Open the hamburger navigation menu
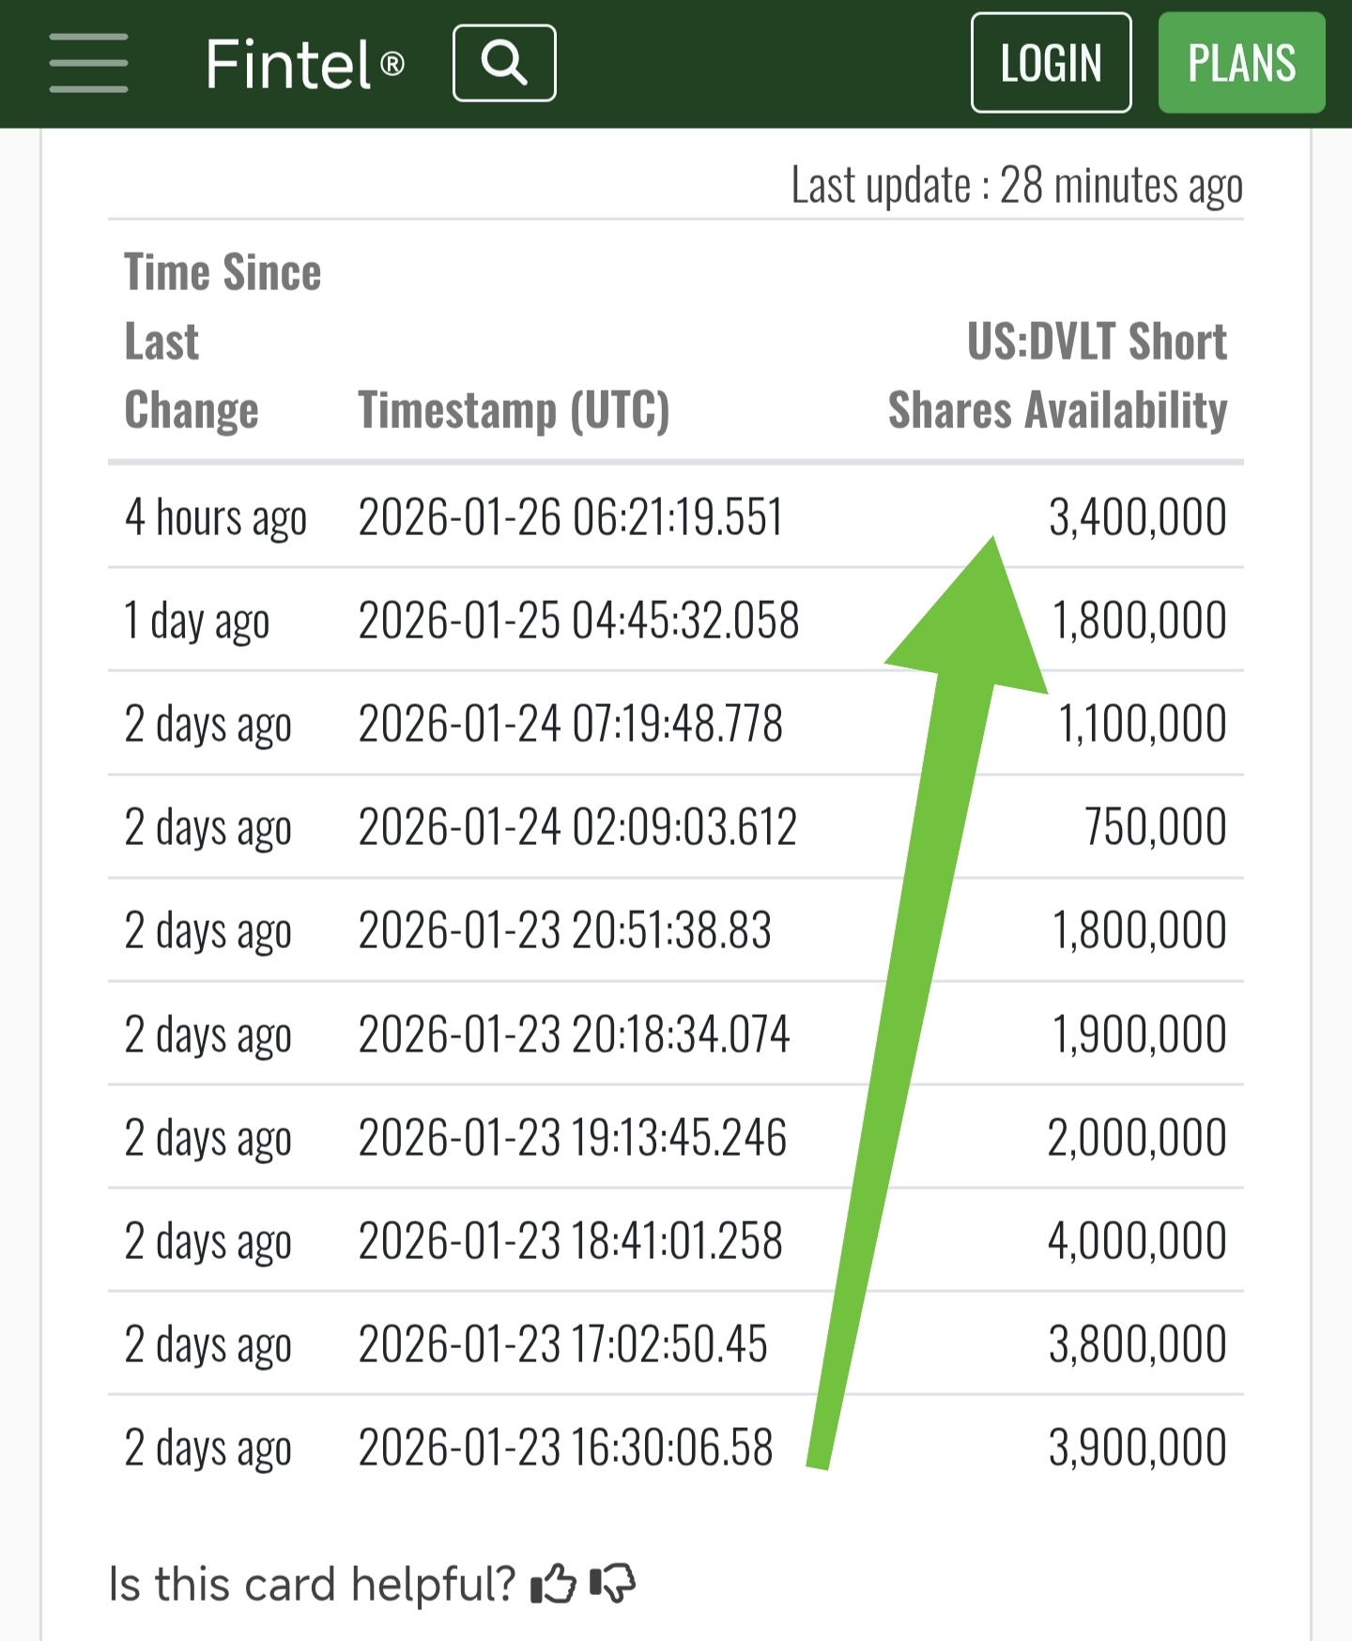Viewport: 1352px width, 1641px height. point(88,63)
